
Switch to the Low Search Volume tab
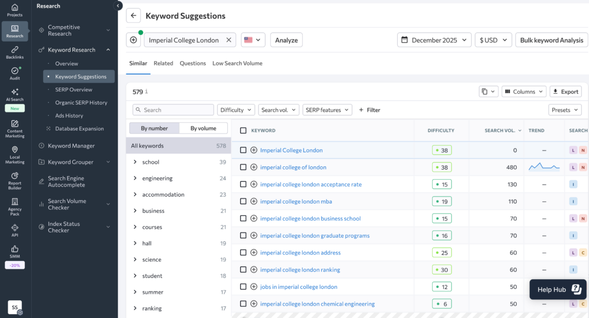pos(238,63)
